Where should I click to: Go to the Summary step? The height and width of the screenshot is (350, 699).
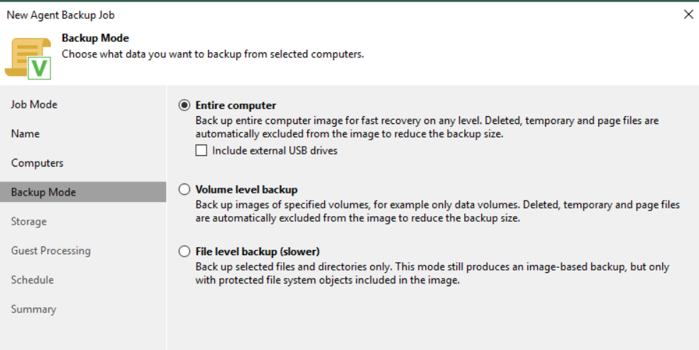[x=33, y=309]
